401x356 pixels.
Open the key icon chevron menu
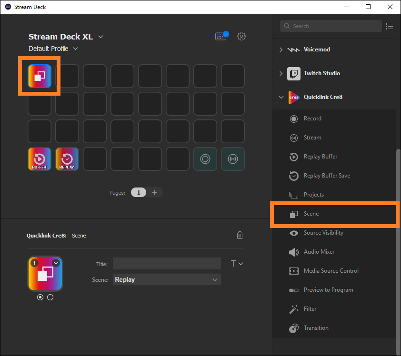click(x=56, y=263)
